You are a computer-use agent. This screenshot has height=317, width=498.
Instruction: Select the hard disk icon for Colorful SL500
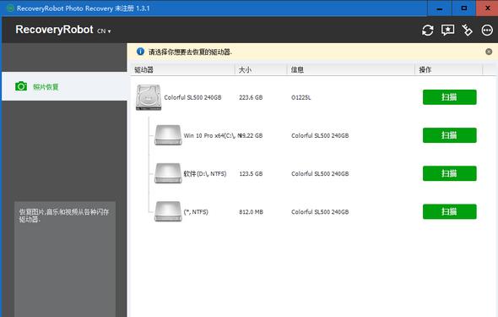(149, 97)
